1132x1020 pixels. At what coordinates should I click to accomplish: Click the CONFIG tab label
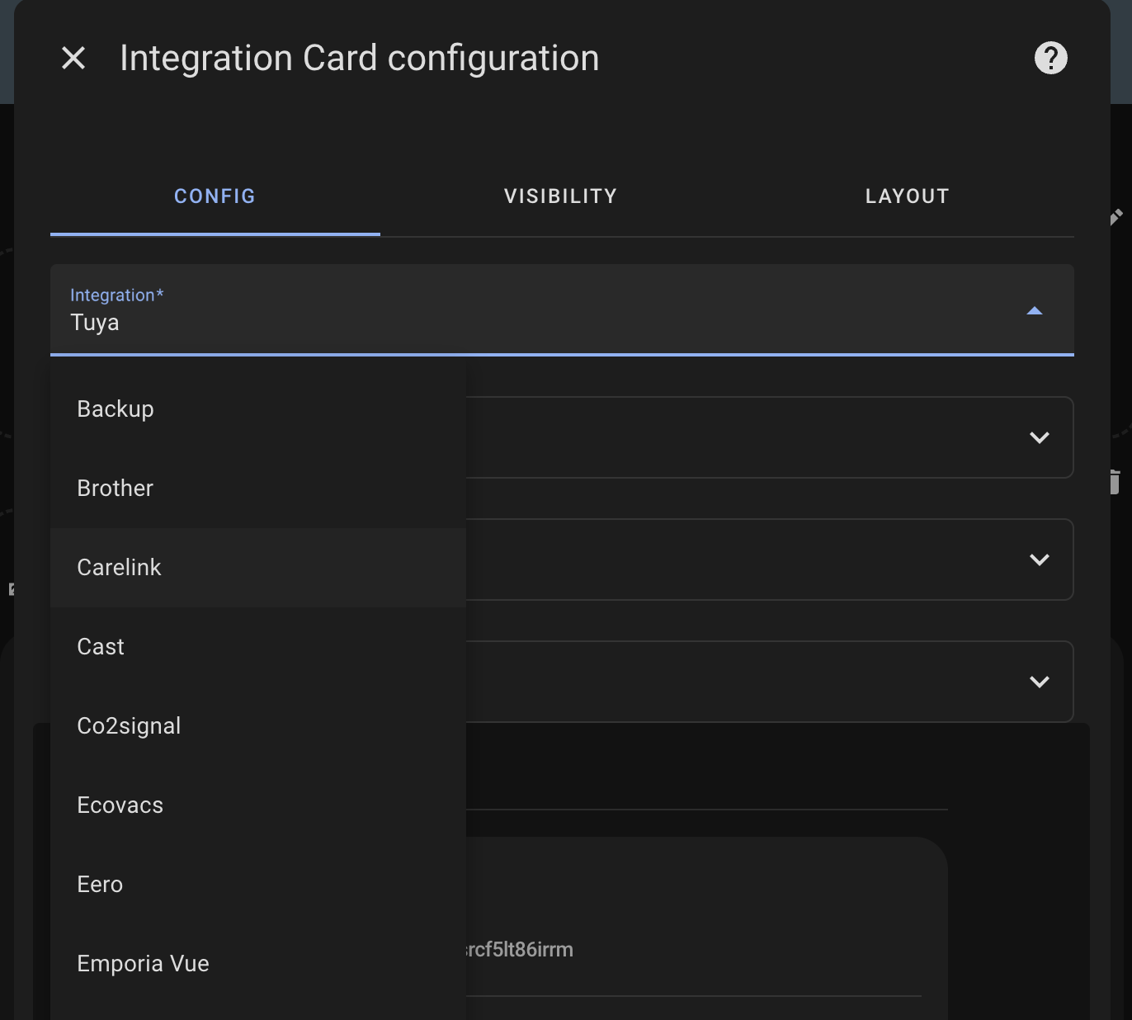click(215, 196)
